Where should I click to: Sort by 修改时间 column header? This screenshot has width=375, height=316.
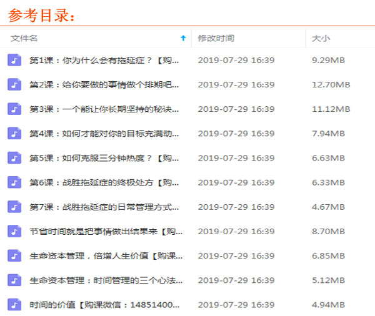pyautogui.click(x=216, y=39)
